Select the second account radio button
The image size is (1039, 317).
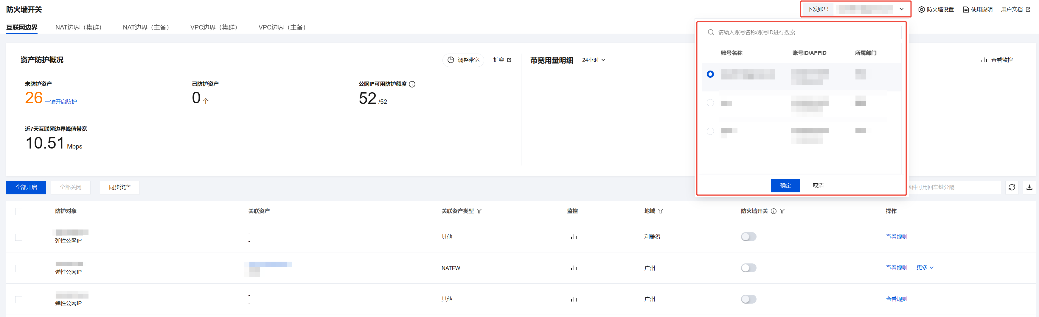pyautogui.click(x=710, y=103)
